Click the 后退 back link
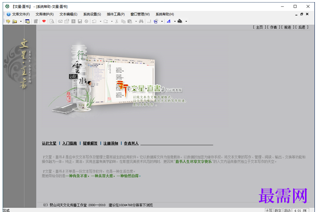 pos(301,27)
